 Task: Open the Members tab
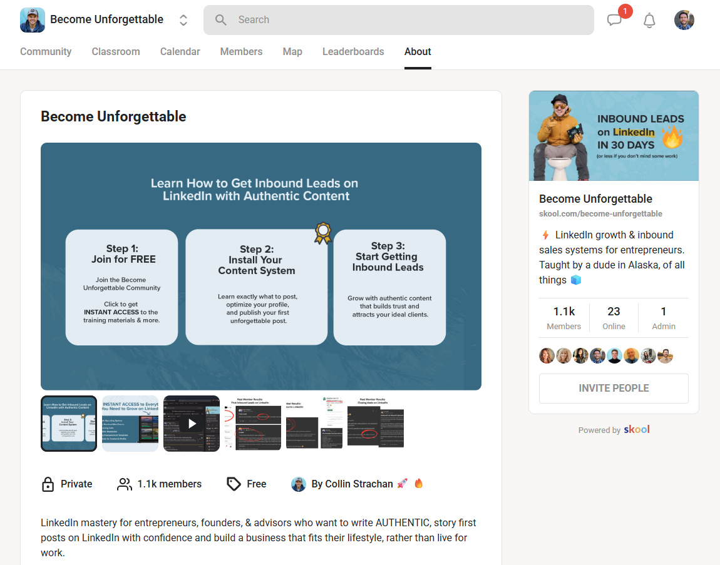point(241,51)
